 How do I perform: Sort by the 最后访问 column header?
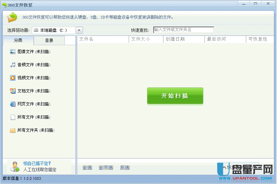(225, 39)
